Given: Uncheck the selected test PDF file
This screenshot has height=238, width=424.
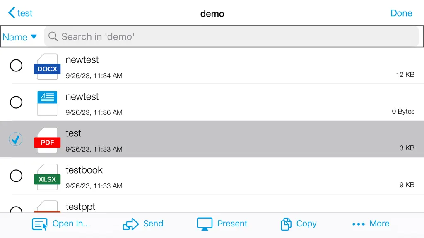Looking at the screenshot, I should tap(16, 139).
